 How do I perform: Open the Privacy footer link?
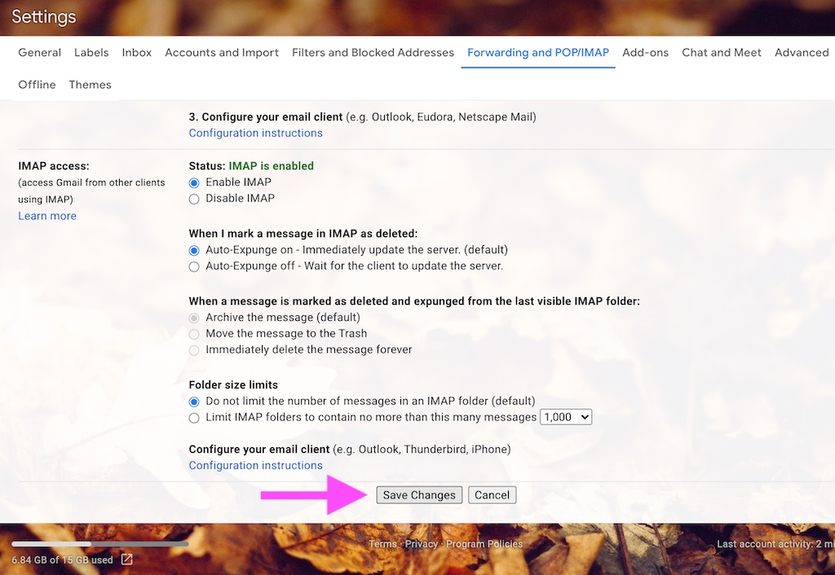[x=422, y=543]
